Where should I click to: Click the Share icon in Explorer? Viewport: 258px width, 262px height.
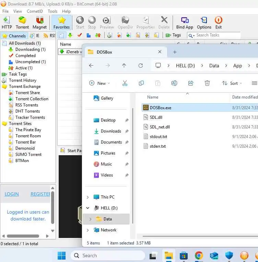190,83
